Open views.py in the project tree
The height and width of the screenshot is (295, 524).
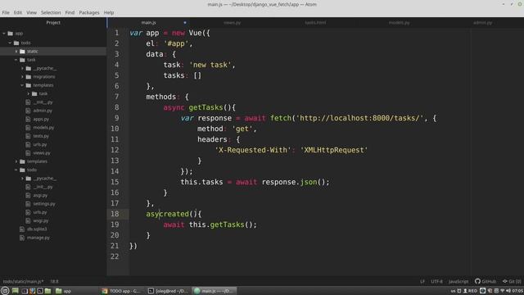point(42,153)
